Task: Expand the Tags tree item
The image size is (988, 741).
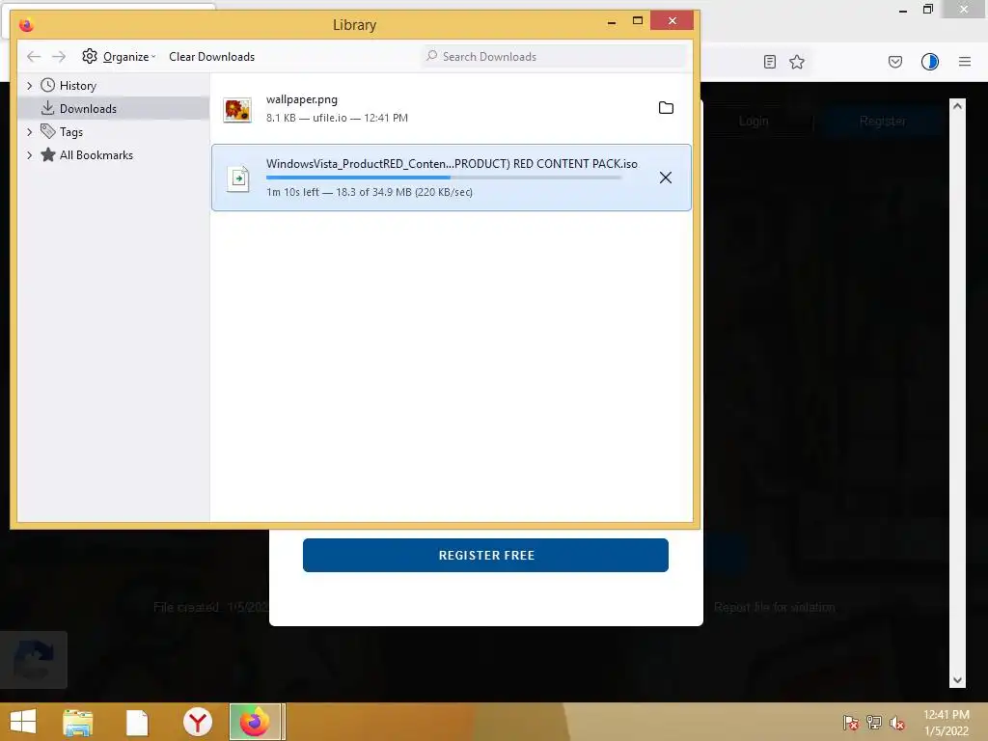Action: point(30,131)
